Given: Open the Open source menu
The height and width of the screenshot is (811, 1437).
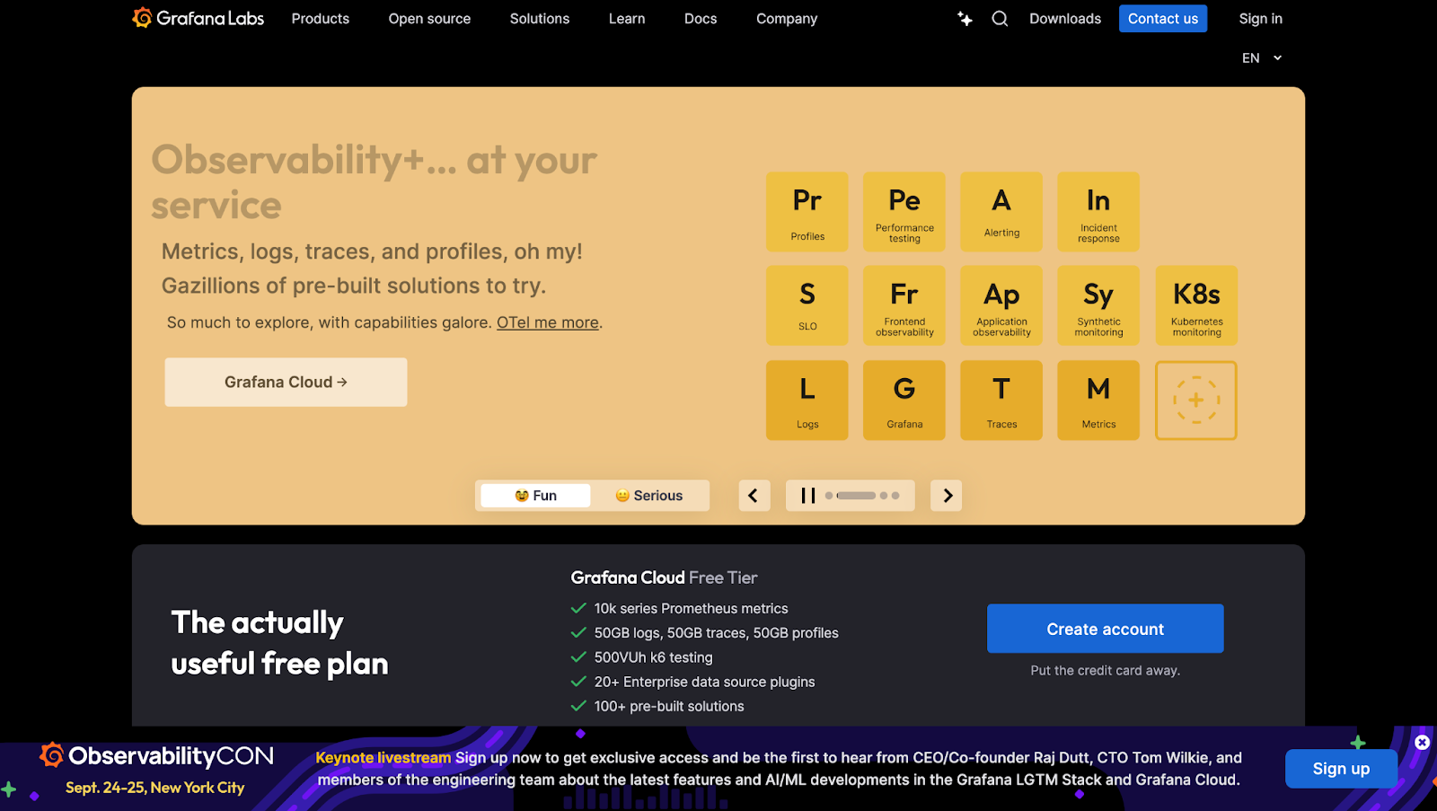Looking at the screenshot, I should tap(429, 19).
